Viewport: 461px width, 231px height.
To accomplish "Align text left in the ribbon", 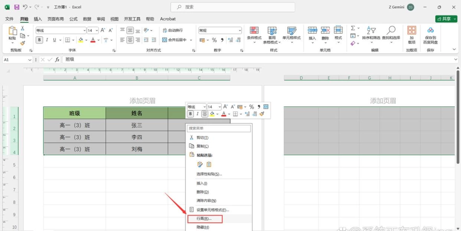I will (123, 40).
